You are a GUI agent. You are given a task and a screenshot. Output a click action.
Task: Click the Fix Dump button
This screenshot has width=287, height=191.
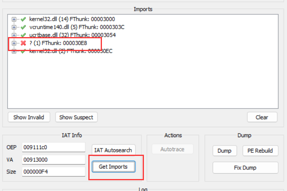click(245, 167)
